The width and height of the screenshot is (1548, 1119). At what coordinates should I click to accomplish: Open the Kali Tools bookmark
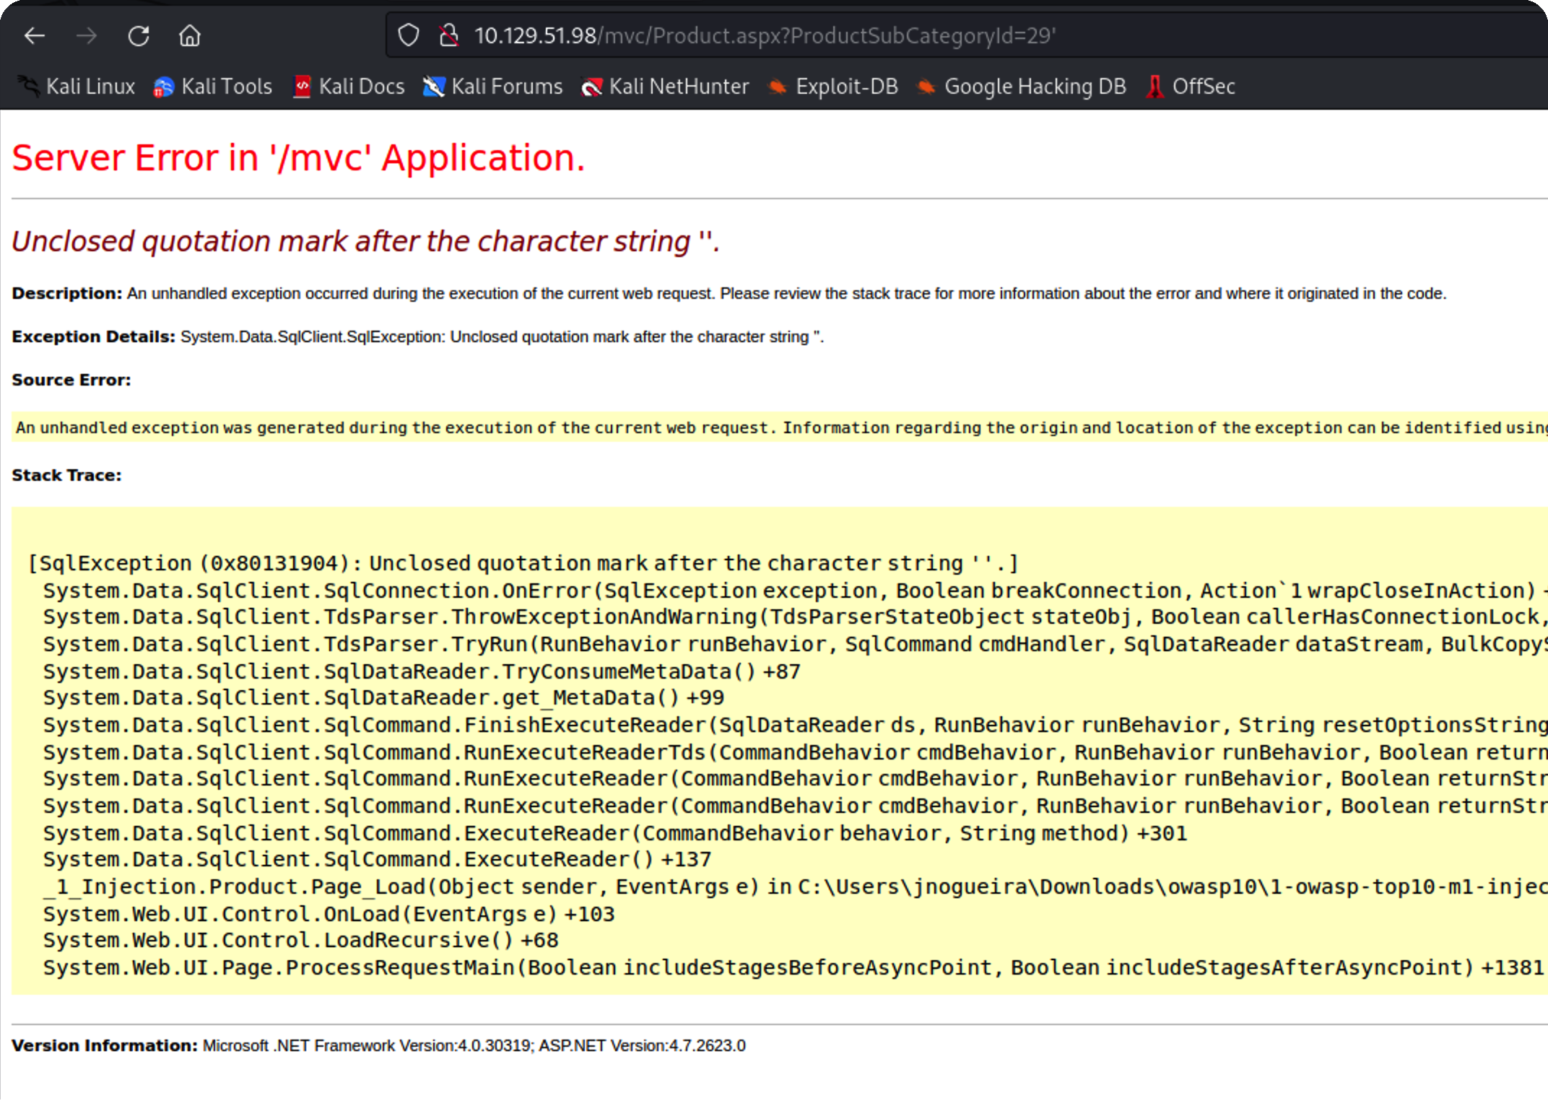click(214, 87)
